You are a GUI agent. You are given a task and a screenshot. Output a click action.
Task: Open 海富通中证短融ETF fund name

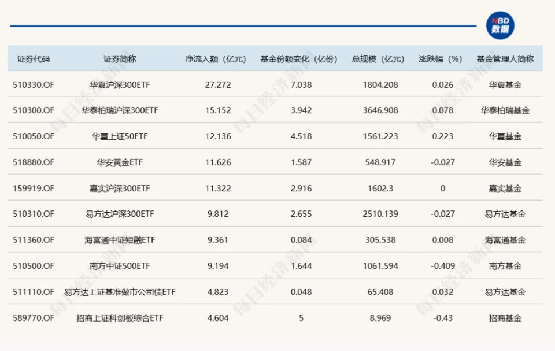pyautogui.click(x=120, y=240)
